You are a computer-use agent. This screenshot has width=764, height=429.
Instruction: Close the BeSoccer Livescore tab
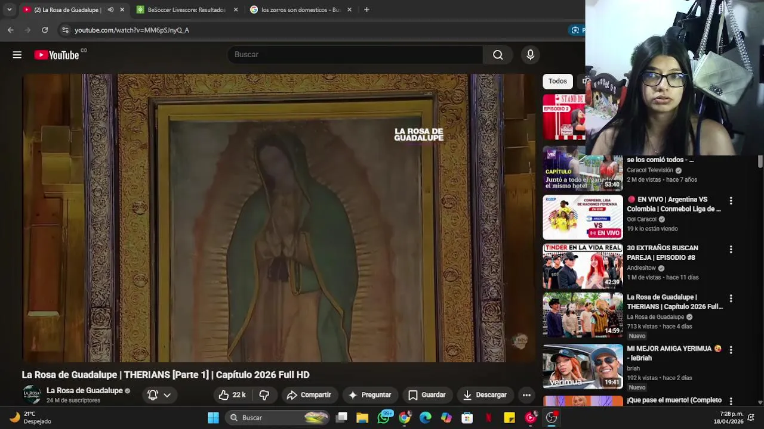[x=236, y=10]
